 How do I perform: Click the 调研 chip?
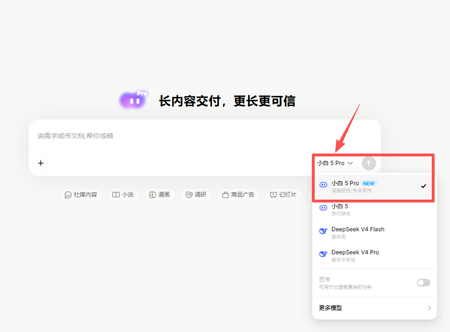[196, 195]
